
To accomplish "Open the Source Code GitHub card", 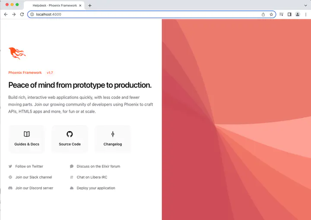I will coord(70,139).
